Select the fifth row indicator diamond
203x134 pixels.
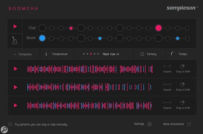coord(98,54)
